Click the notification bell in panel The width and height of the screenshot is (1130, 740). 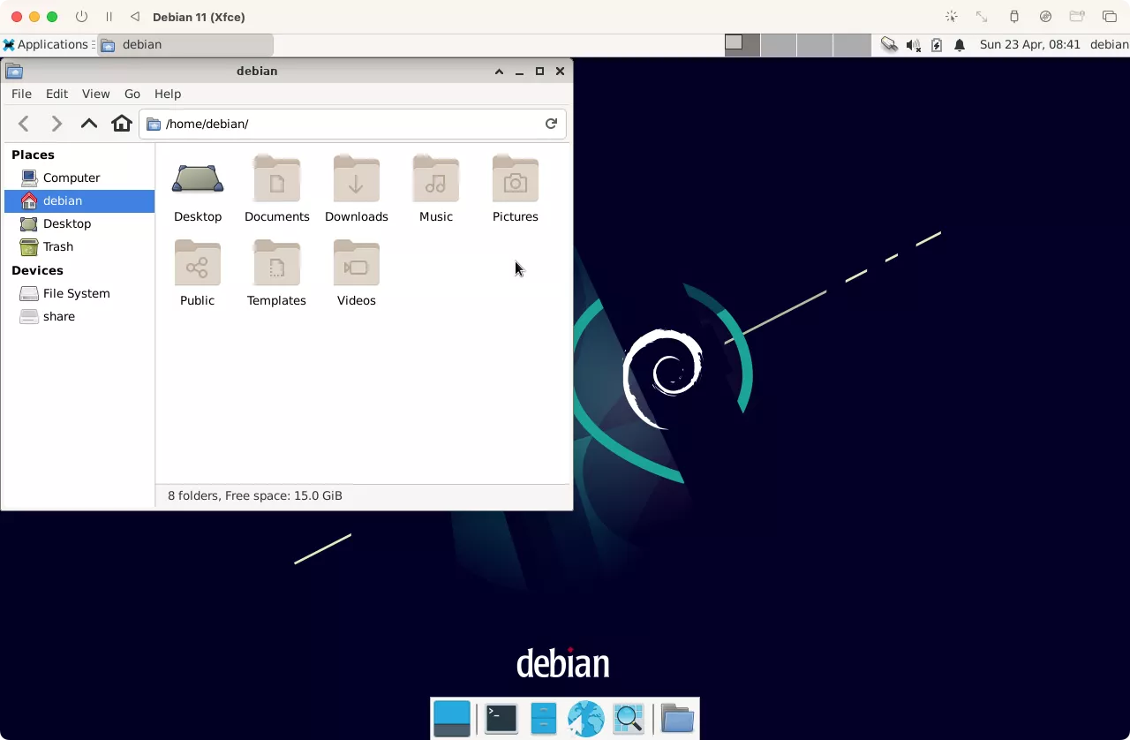[x=960, y=45]
